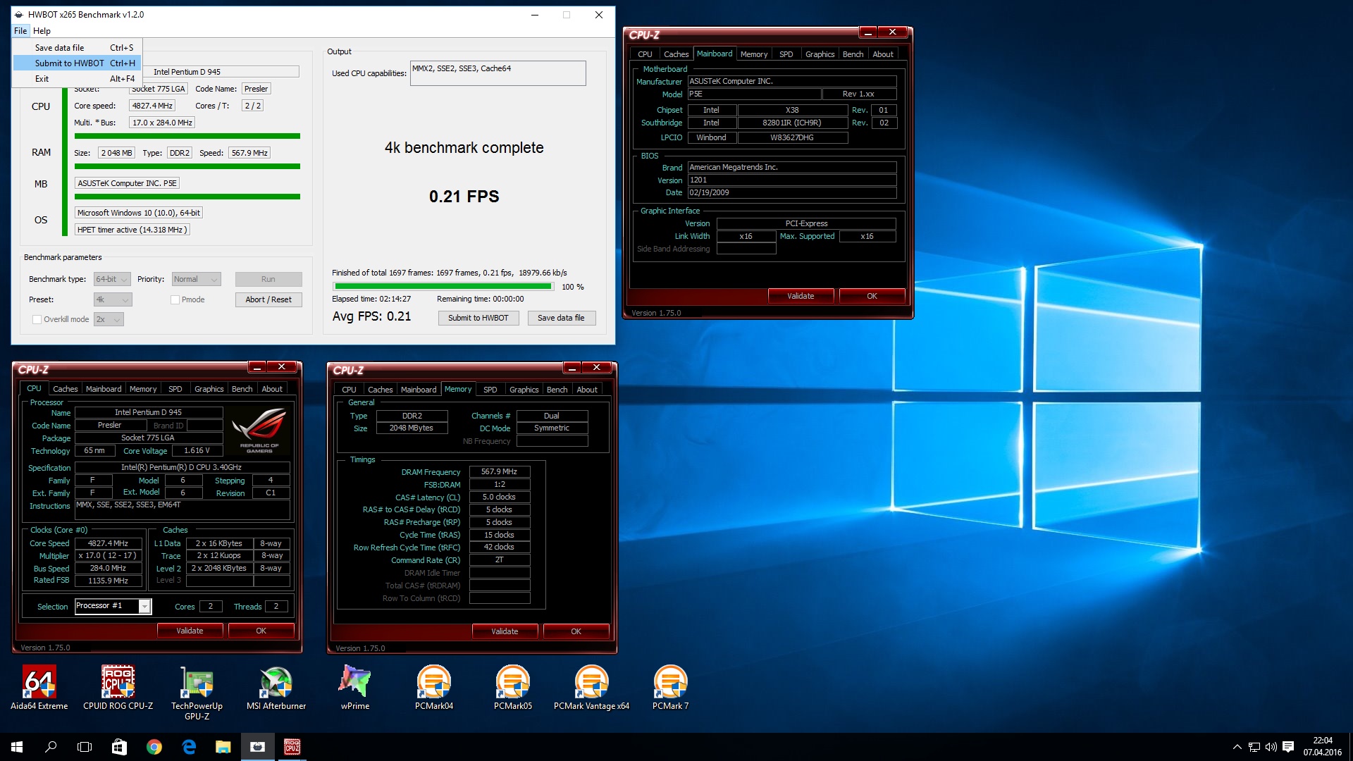Launch PCMark04 desktop icon
Screen dimensions: 1353x761
click(434, 687)
